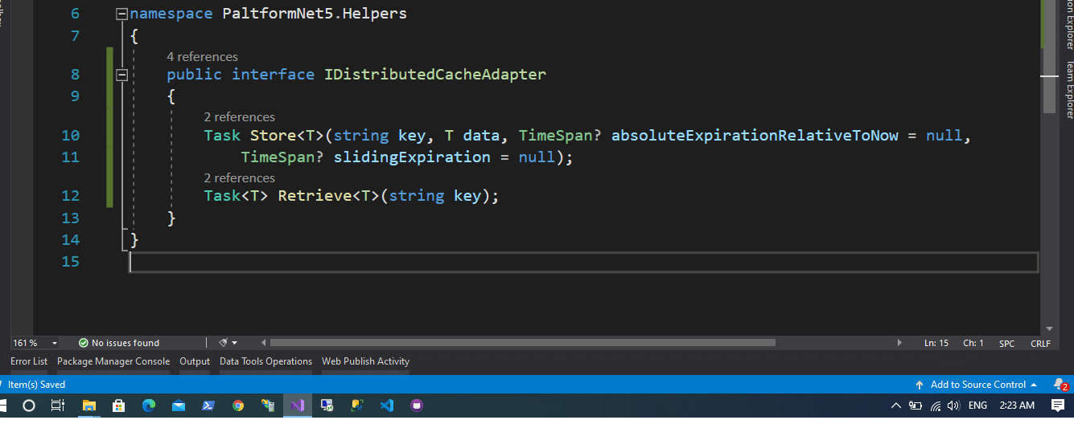Open the Error List tab
Viewport: 1074px width, 424px height.
pos(29,361)
